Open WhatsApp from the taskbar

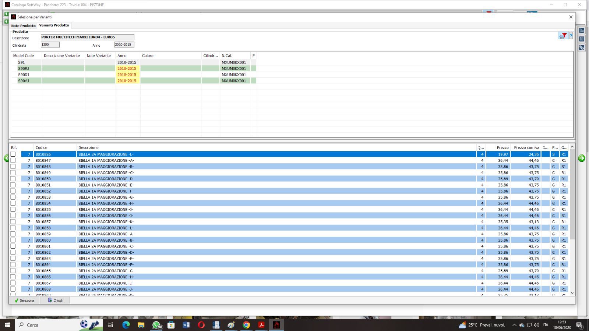pos(156,325)
